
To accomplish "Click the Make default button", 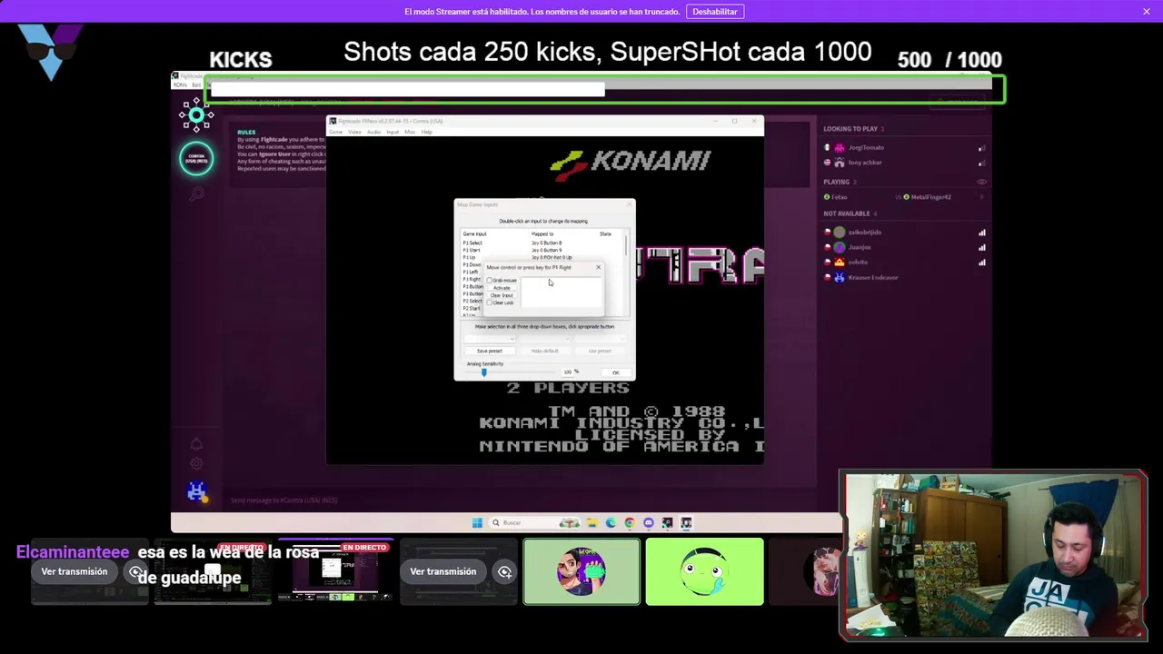I will point(544,351).
